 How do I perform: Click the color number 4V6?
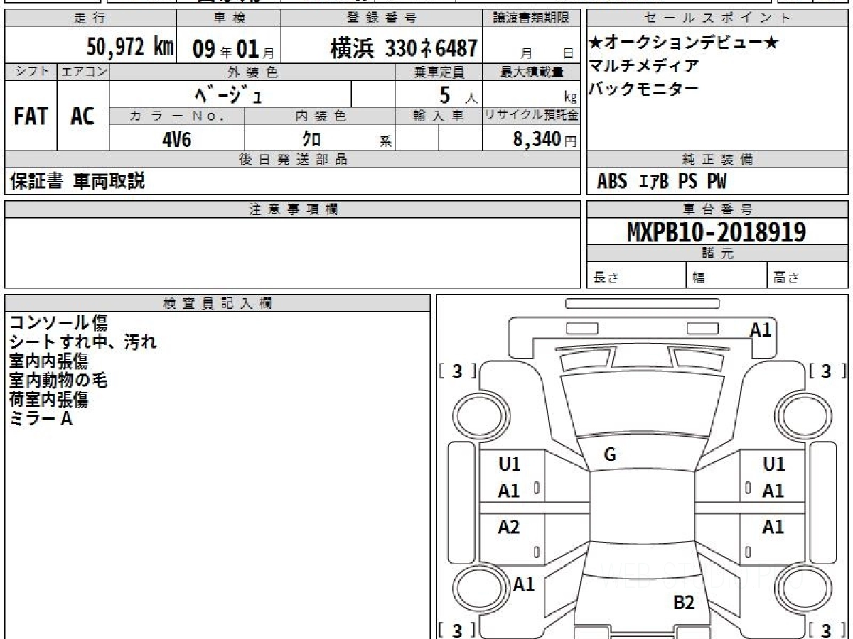[x=176, y=139]
